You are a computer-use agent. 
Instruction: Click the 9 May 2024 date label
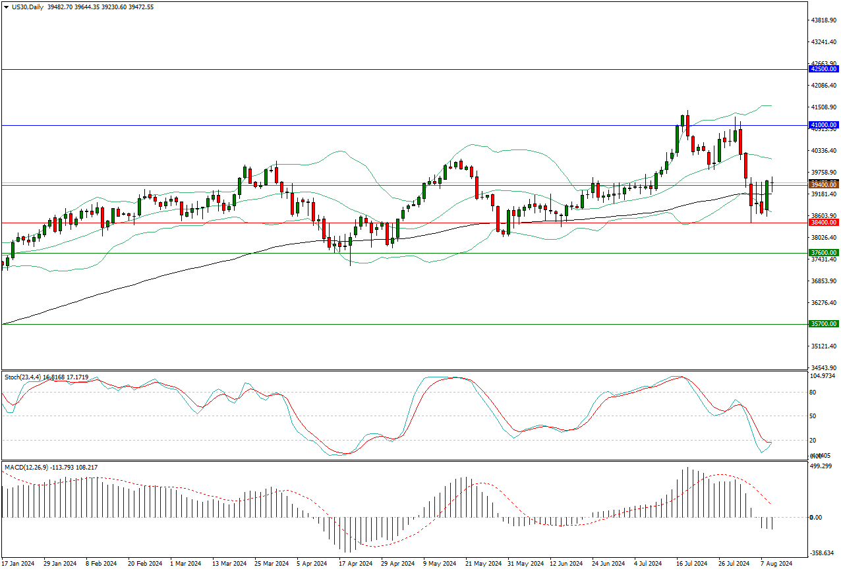[x=440, y=564]
